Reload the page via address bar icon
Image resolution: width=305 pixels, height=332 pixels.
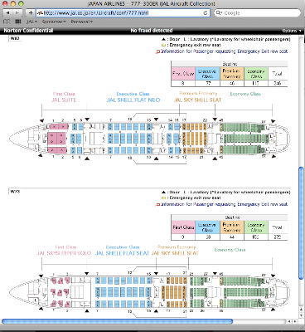click(206, 12)
